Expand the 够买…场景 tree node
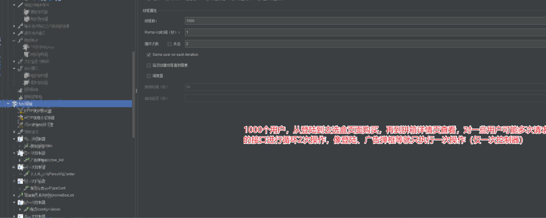The width and height of the screenshot is (546, 218). (x=14, y=26)
